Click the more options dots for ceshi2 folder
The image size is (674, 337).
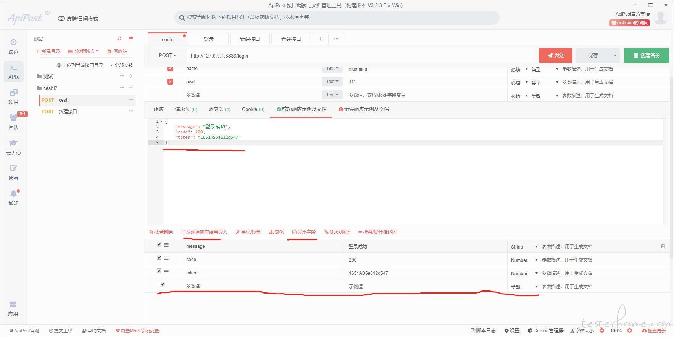click(x=122, y=88)
